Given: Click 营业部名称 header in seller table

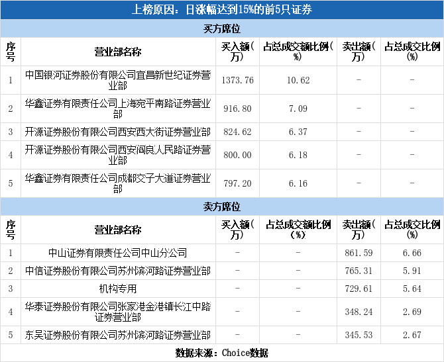Looking at the screenshot, I should click(x=118, y=230).
